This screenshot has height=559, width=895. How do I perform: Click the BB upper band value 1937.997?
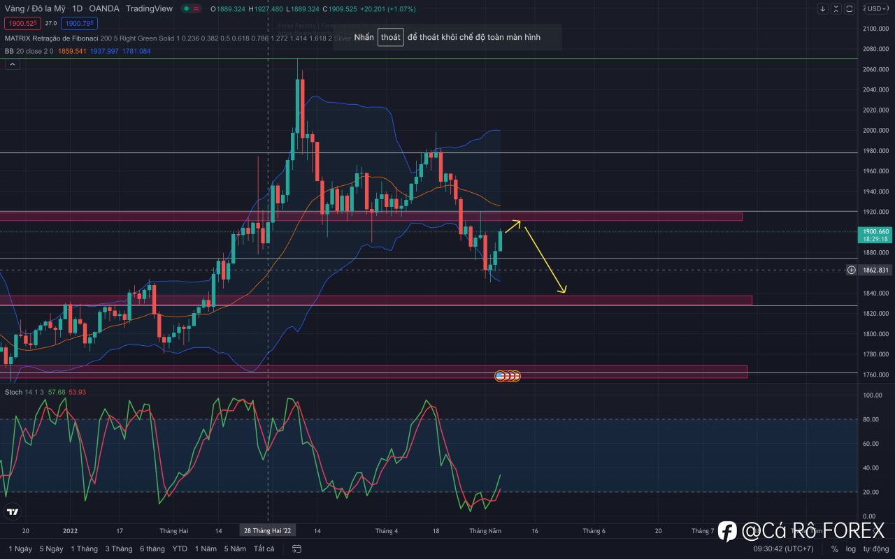click(x=104, y=51)
